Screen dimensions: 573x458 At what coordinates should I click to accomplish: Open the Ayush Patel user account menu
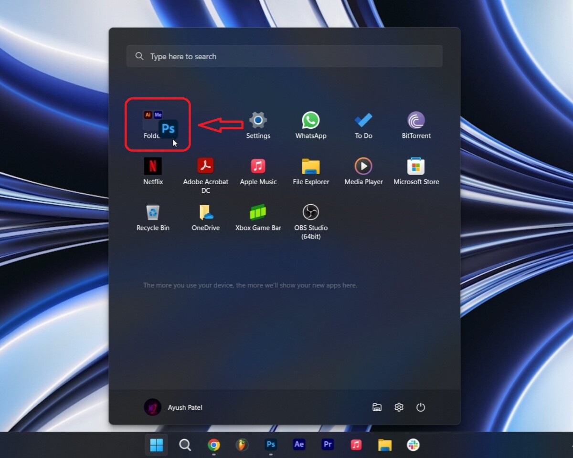point(173,407)
